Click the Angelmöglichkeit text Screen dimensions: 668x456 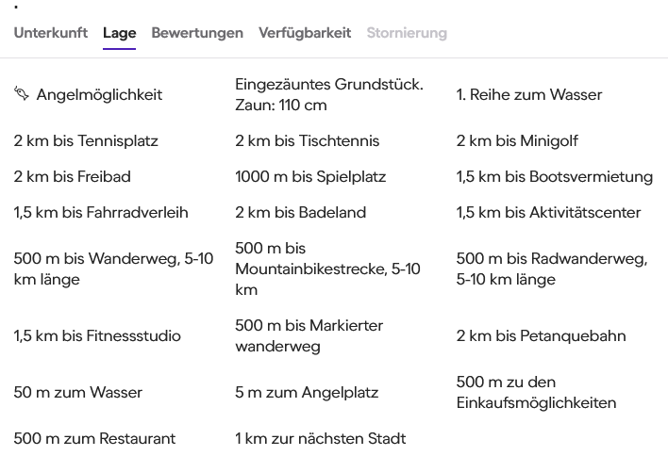[x=99, y=94]
